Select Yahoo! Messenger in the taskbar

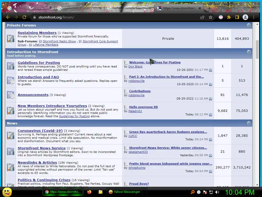127,192
